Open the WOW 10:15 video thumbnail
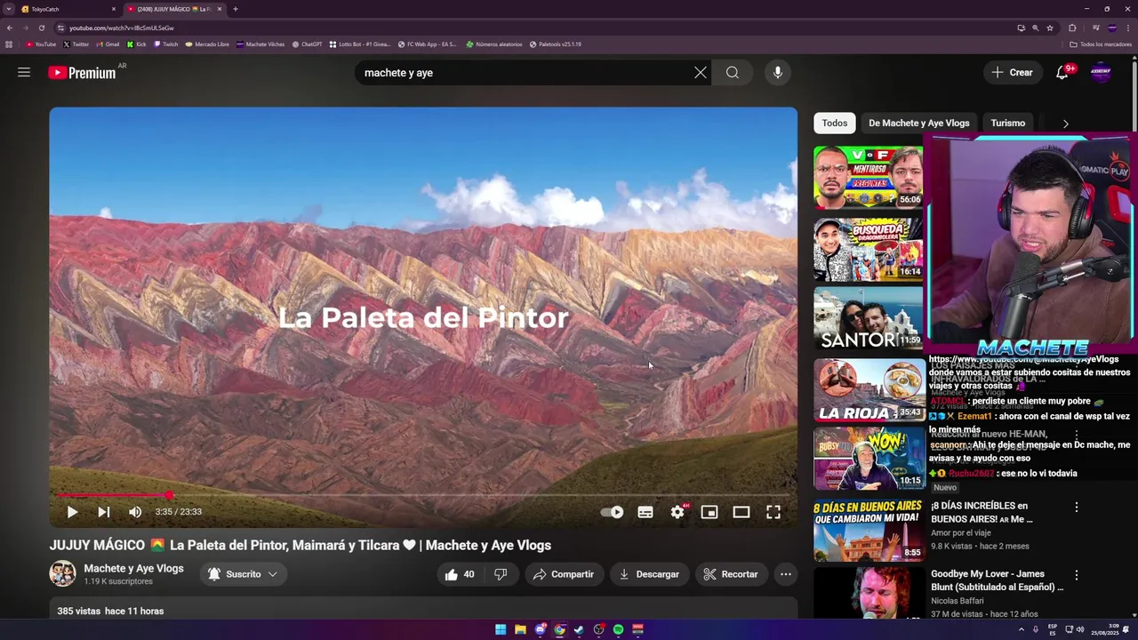 [869, 460]
